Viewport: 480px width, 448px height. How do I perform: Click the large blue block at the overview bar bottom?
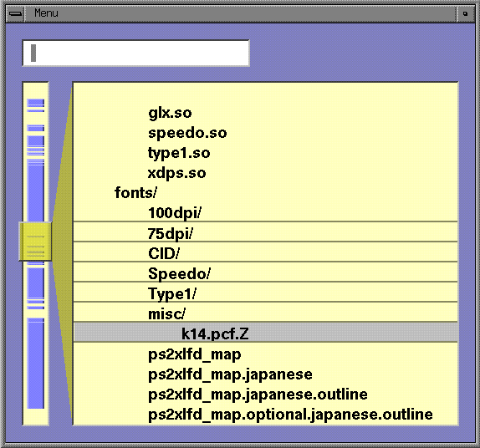35,364
